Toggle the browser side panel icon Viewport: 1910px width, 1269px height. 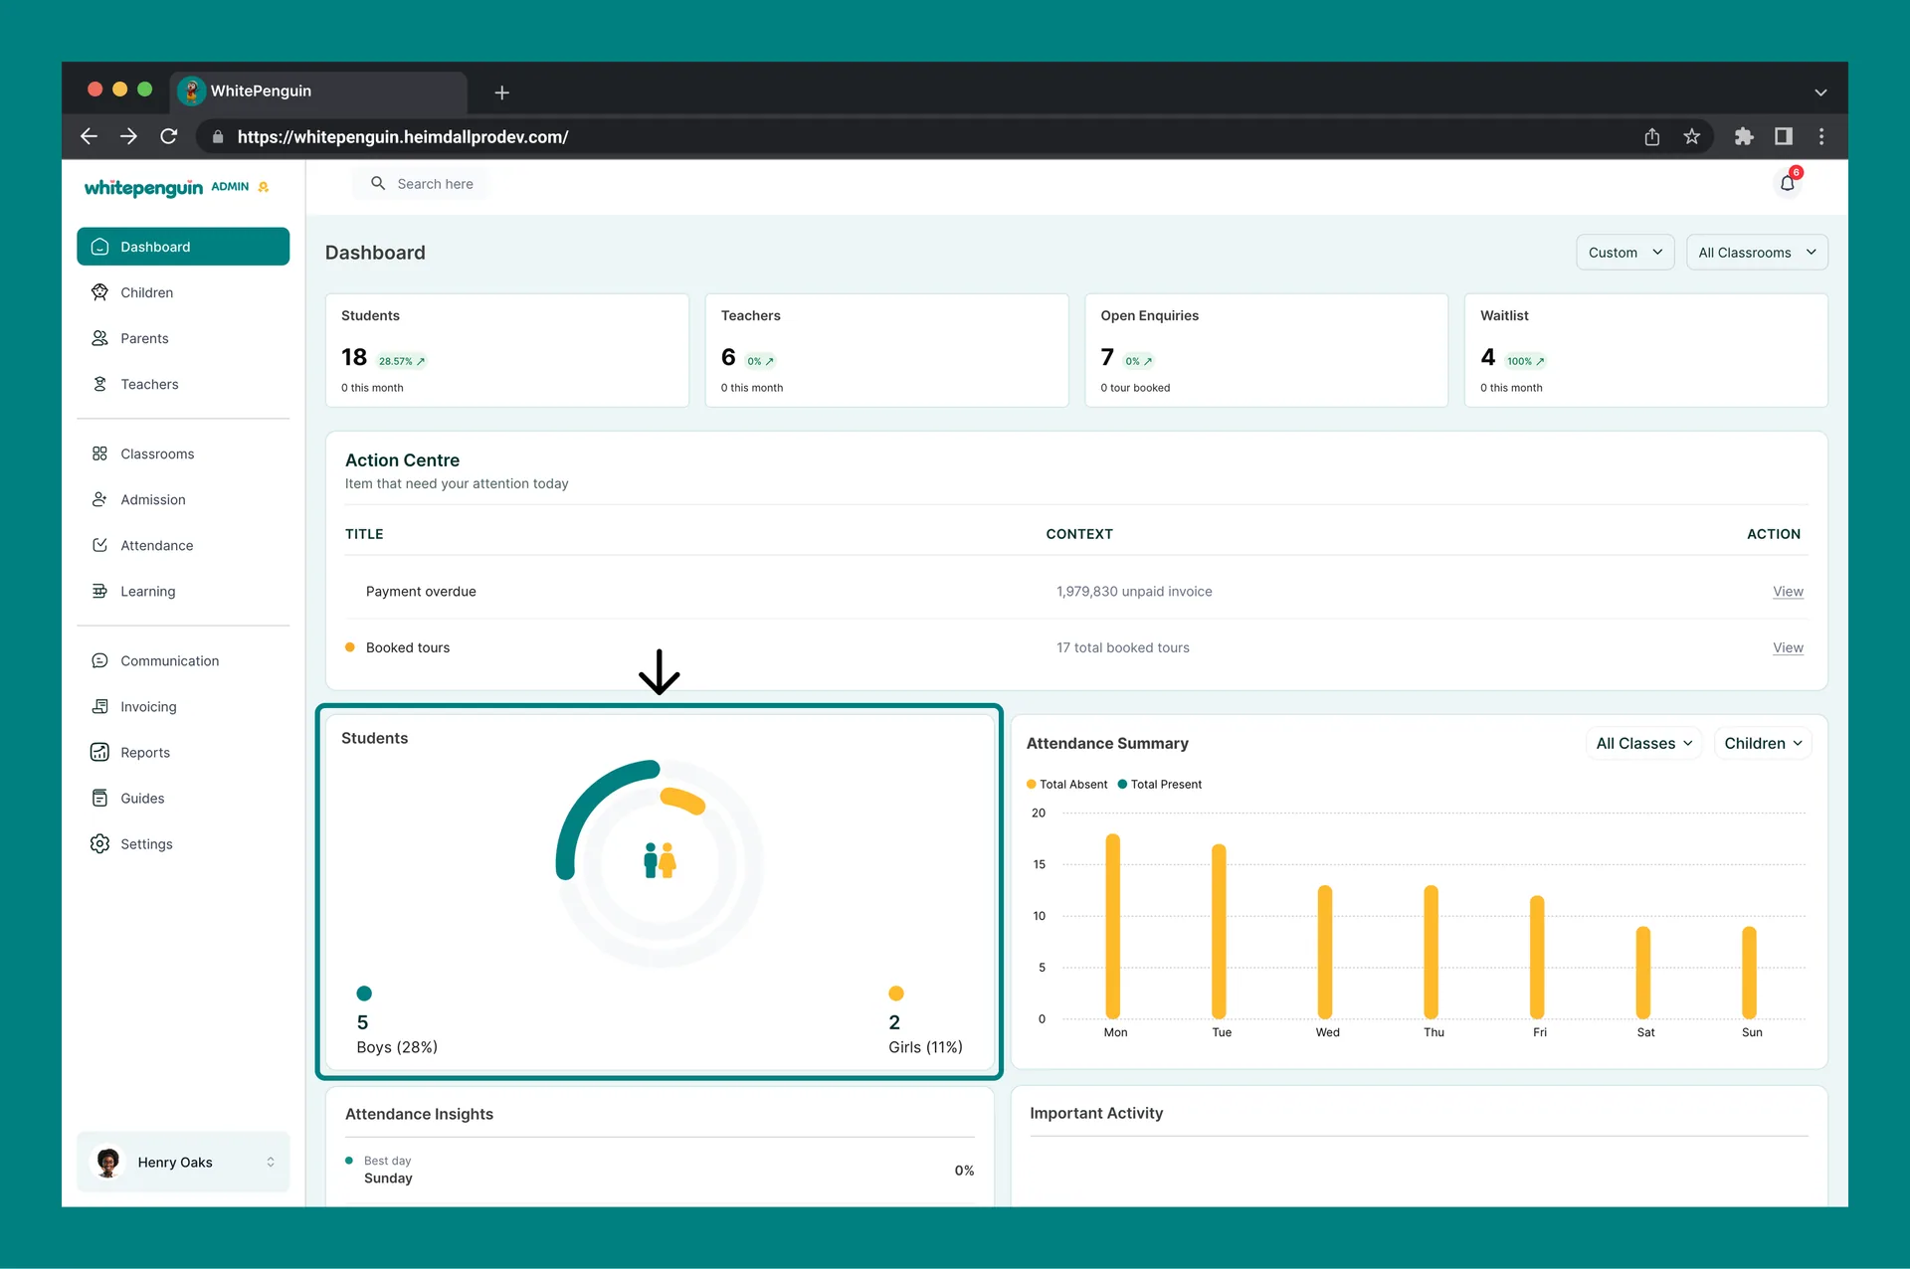pos(1784,136)
